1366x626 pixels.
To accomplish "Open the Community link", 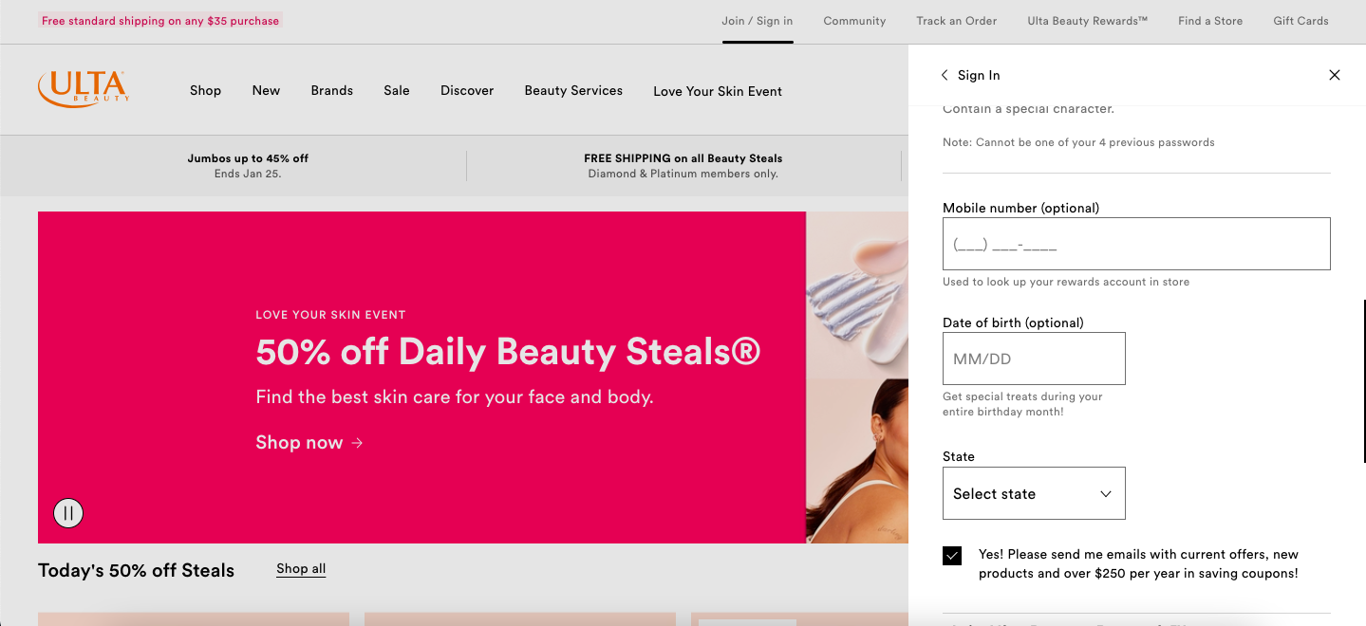I will click(854, 21).
